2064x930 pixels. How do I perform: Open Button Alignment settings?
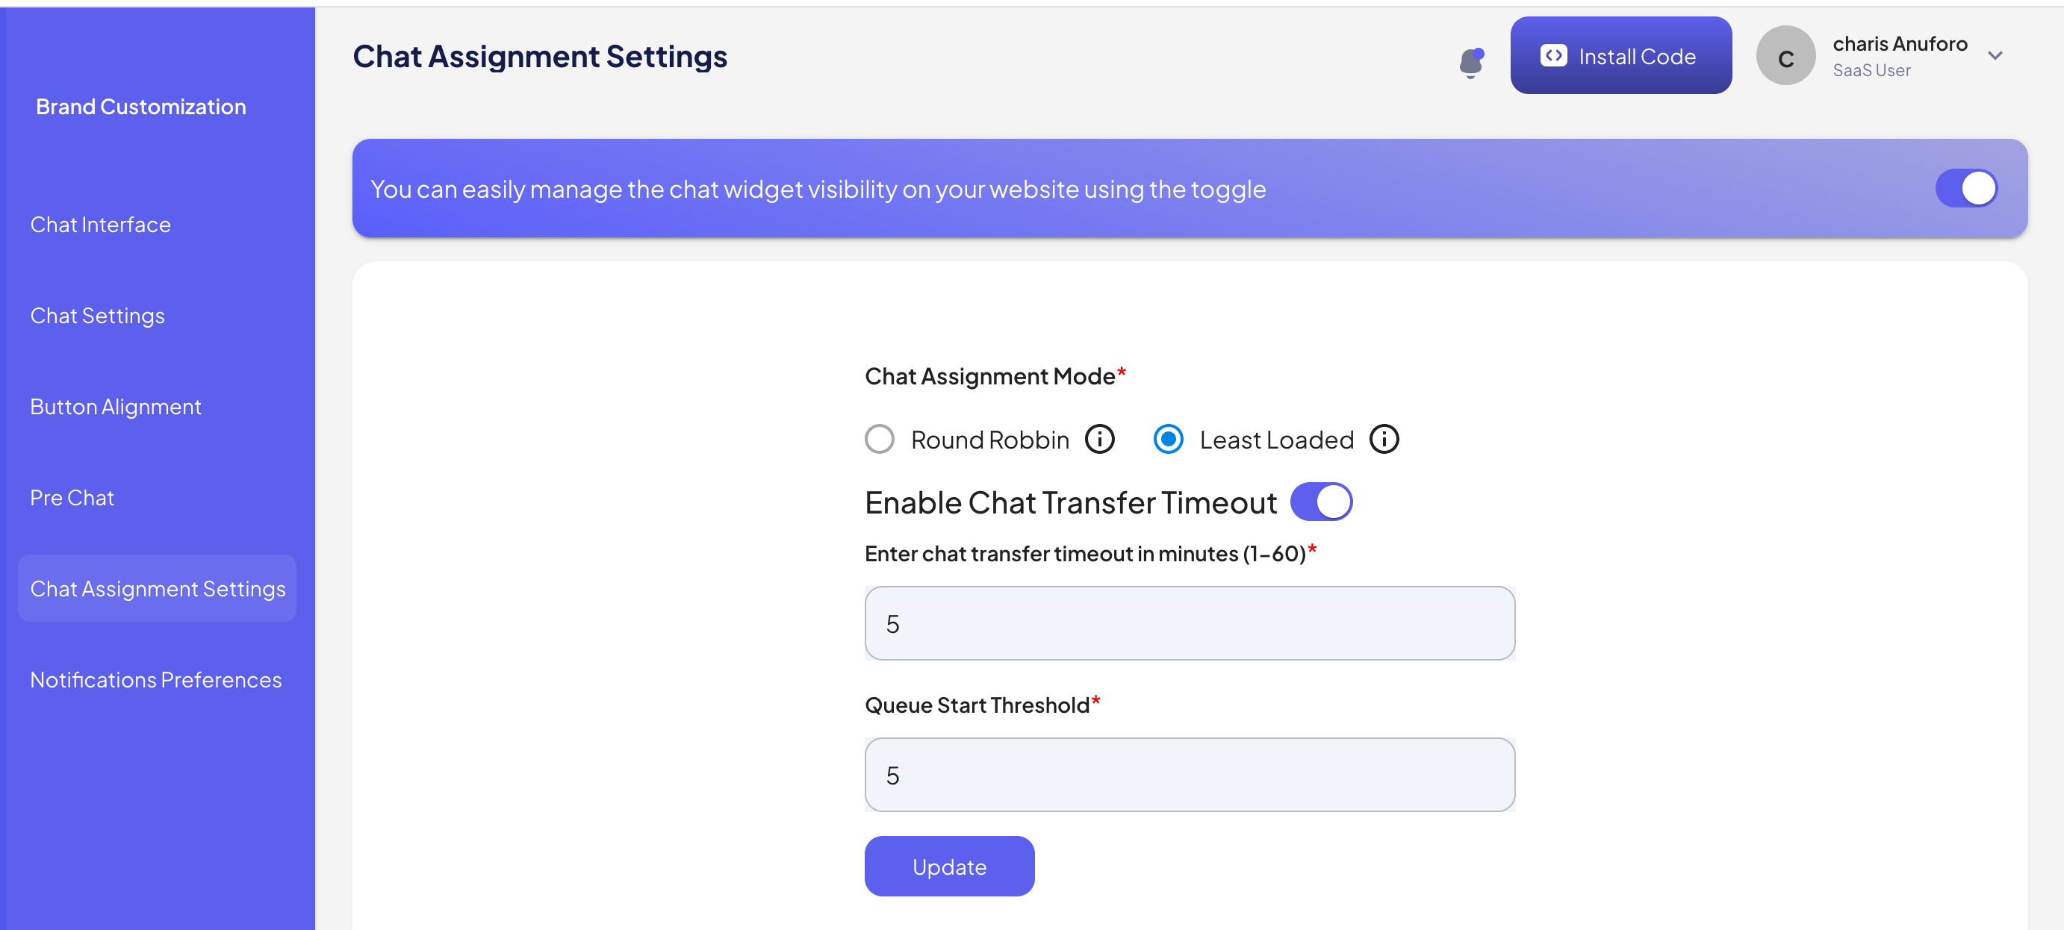click(116, 407)
